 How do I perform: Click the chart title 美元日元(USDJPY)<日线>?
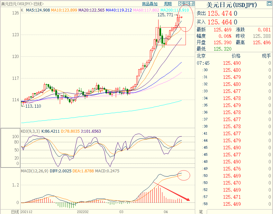(x=22, y=4)
